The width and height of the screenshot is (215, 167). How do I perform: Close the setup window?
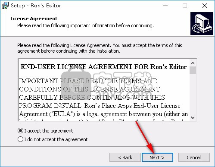point(205,6)
